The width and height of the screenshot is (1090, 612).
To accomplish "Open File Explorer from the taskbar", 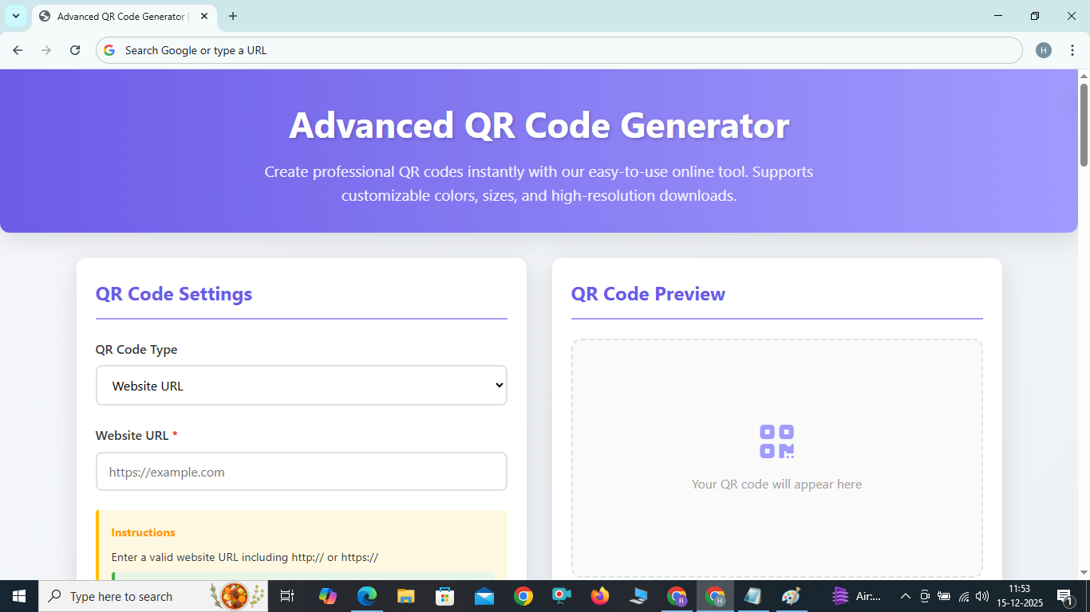I will click(x=405, y=595).
